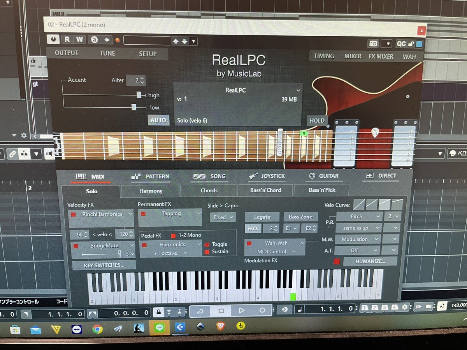The image size is (467, 350).
Task: Switch to the Harmony tab
Action: click(x=151, y=191)
